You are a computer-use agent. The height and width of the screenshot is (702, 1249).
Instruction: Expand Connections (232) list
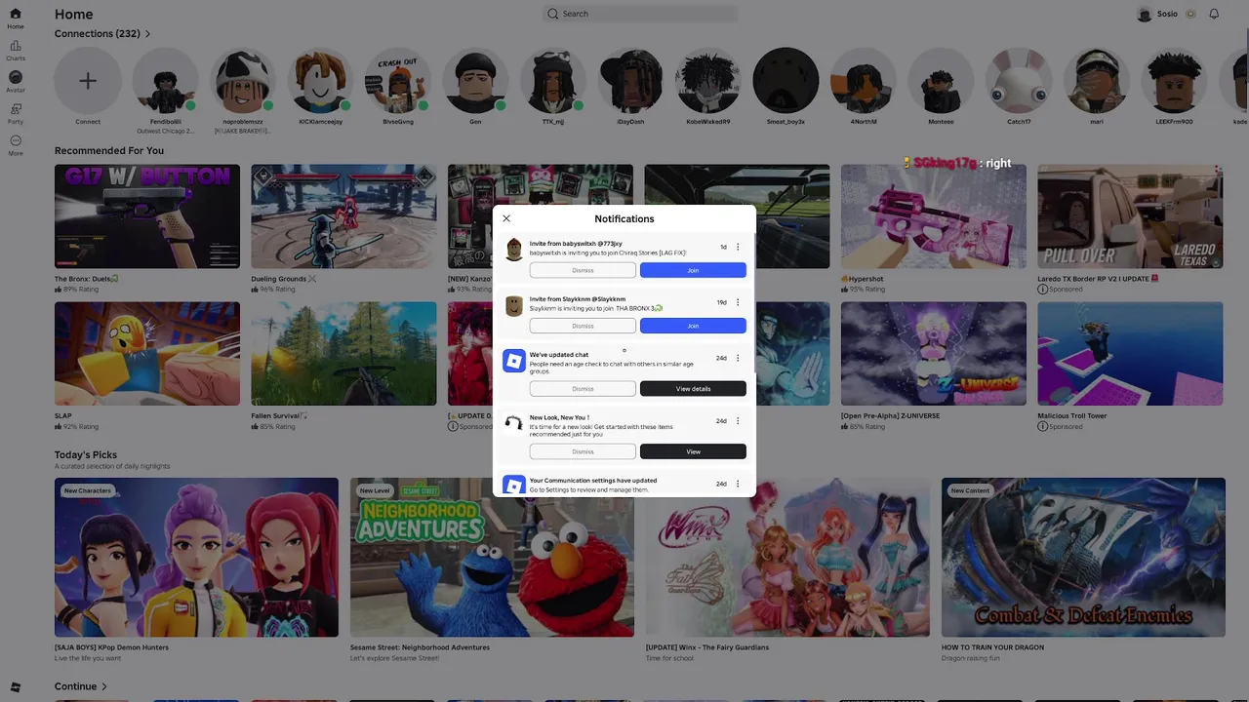coord(102,33)
